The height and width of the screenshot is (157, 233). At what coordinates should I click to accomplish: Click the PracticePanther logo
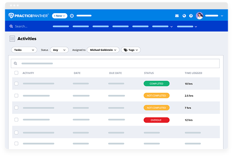[x=28, y=16]
